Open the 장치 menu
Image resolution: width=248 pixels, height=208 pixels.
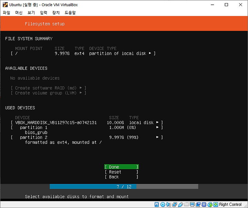(56, 13)
